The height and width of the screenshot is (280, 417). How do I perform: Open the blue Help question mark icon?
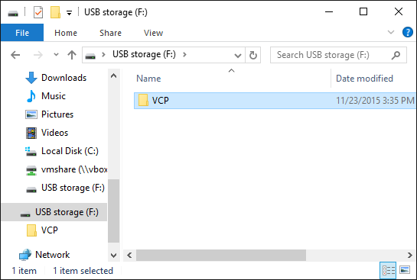pyautogui.click(x=407, y=32)
